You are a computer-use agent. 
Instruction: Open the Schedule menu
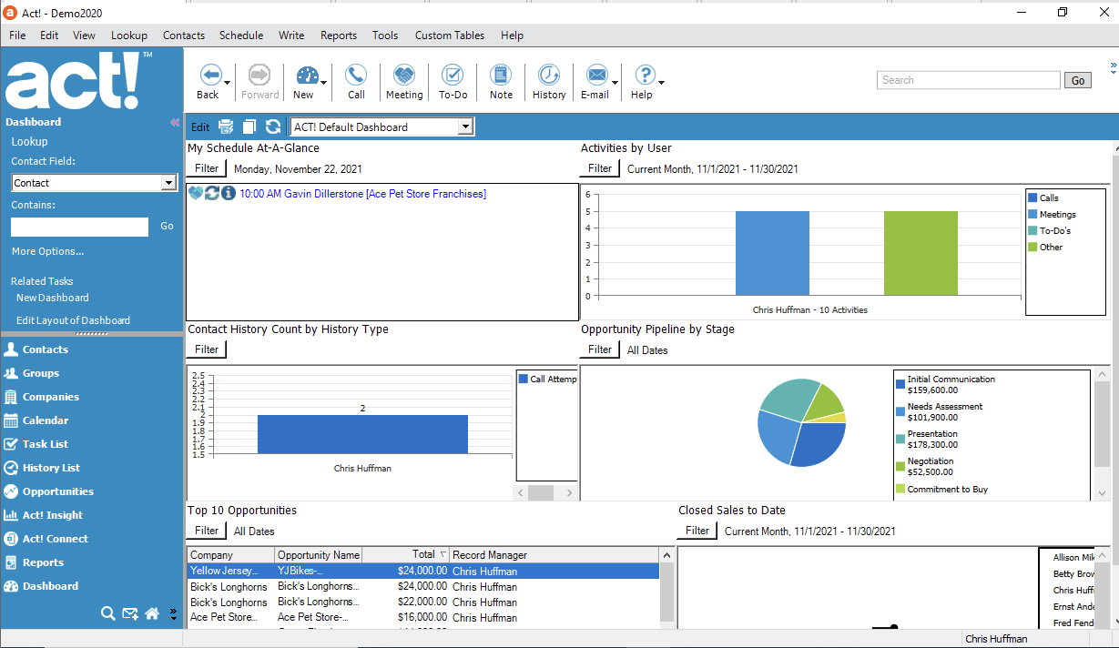[x=241, y=35]
